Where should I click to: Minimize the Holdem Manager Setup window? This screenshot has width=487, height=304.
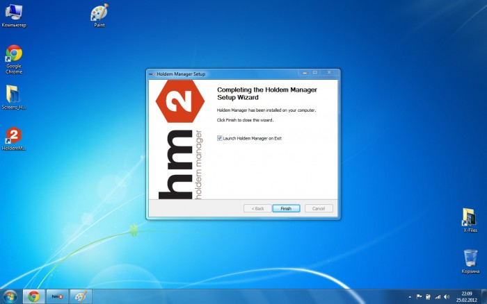click(305, 73)
